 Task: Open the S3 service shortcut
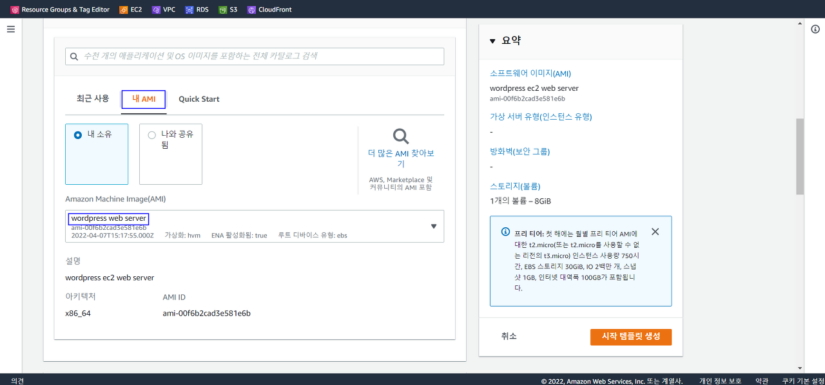228,10
